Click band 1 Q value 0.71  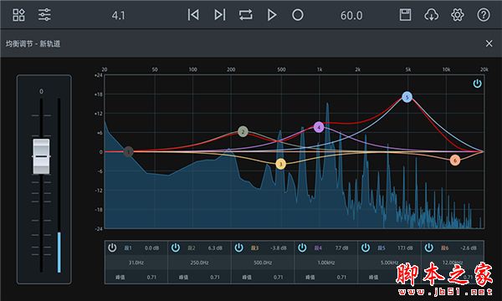click(151, 277)
